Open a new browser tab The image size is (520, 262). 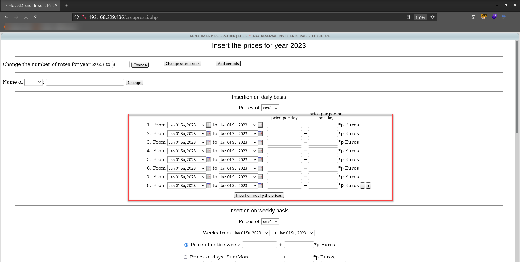point(66,5)
